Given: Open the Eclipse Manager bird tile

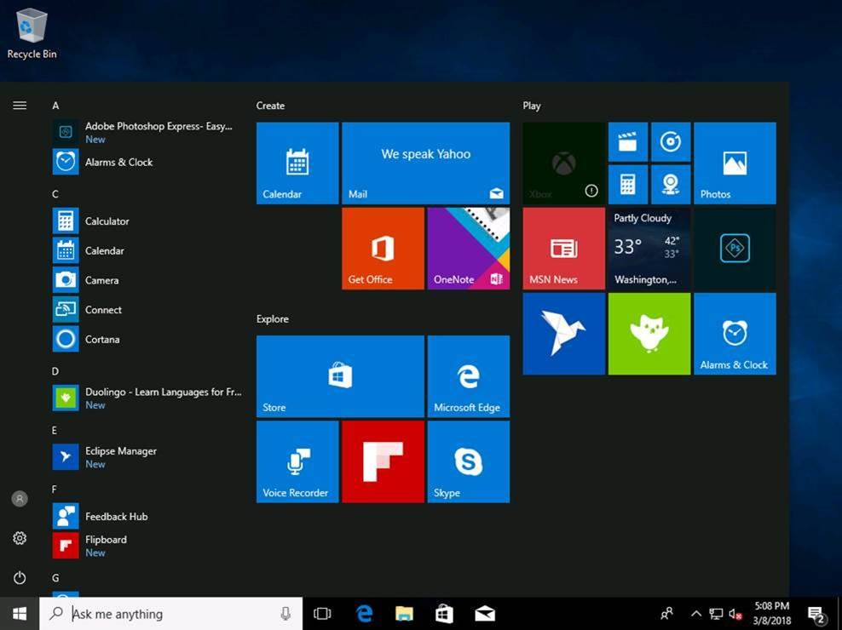Looking at the screenshot, I should click(564, 334).
